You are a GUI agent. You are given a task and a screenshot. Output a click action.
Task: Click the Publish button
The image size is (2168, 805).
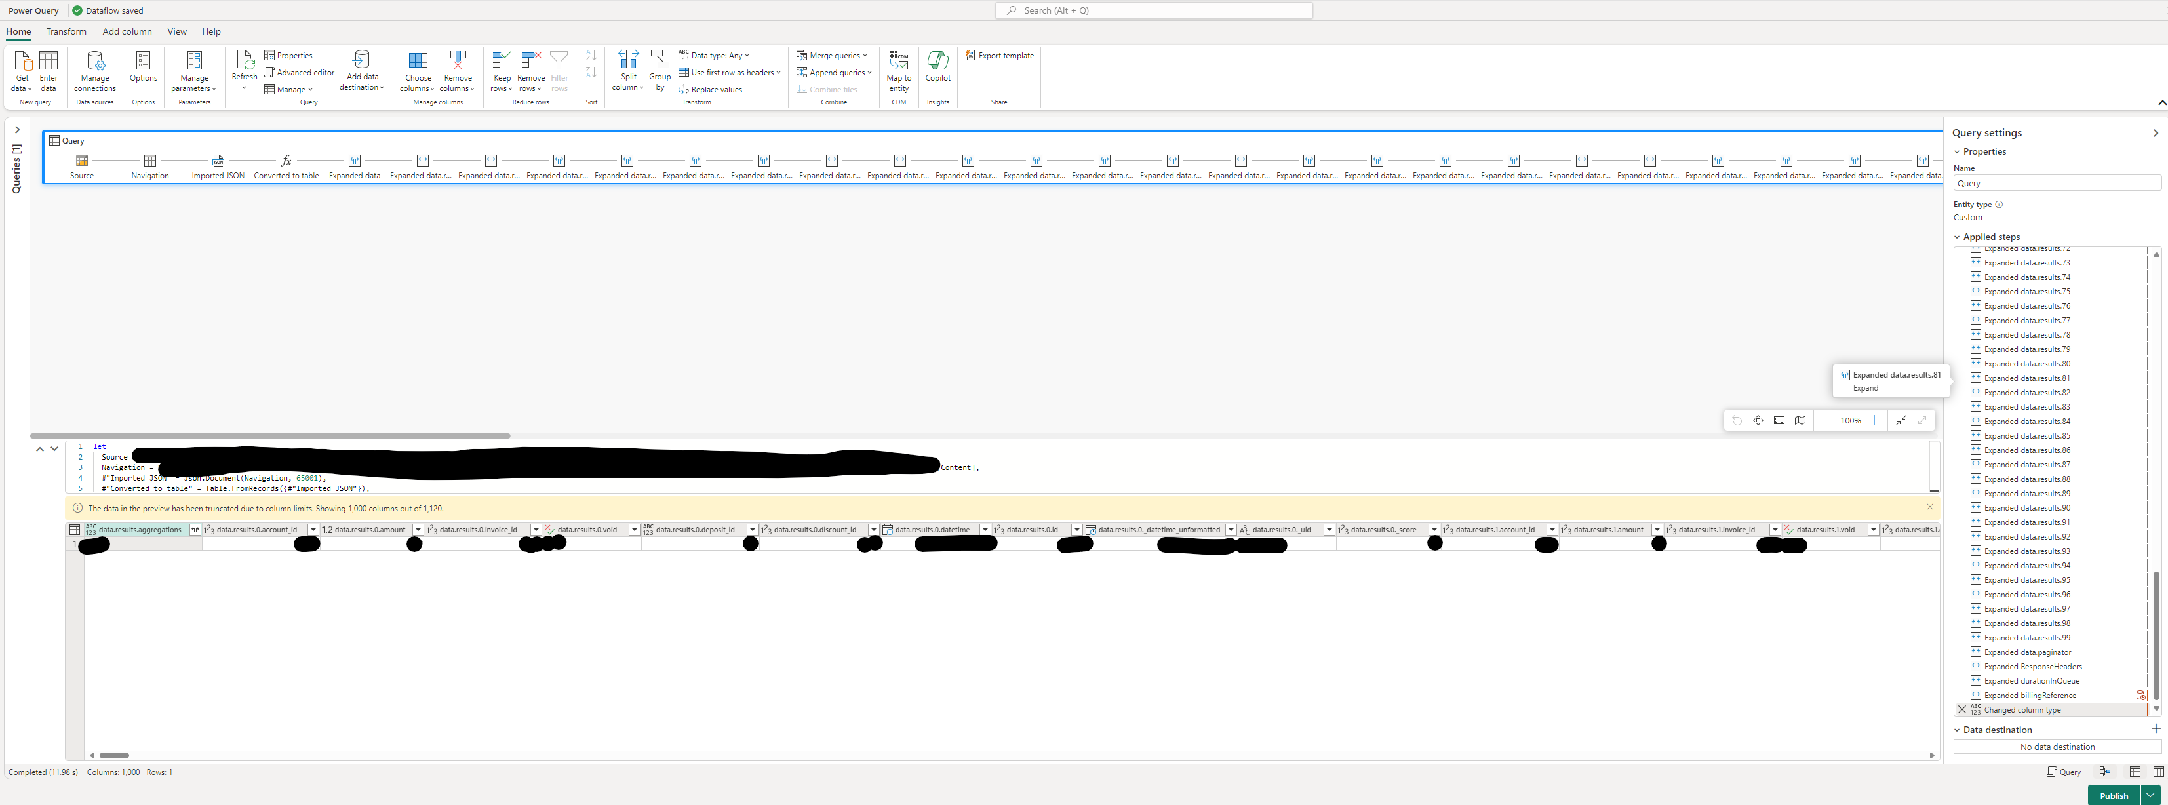click(2114, 795)
